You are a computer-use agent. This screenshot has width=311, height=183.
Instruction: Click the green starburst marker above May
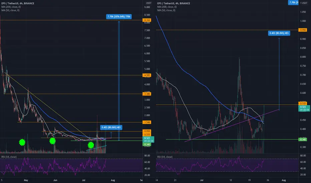tap(22, 142)
